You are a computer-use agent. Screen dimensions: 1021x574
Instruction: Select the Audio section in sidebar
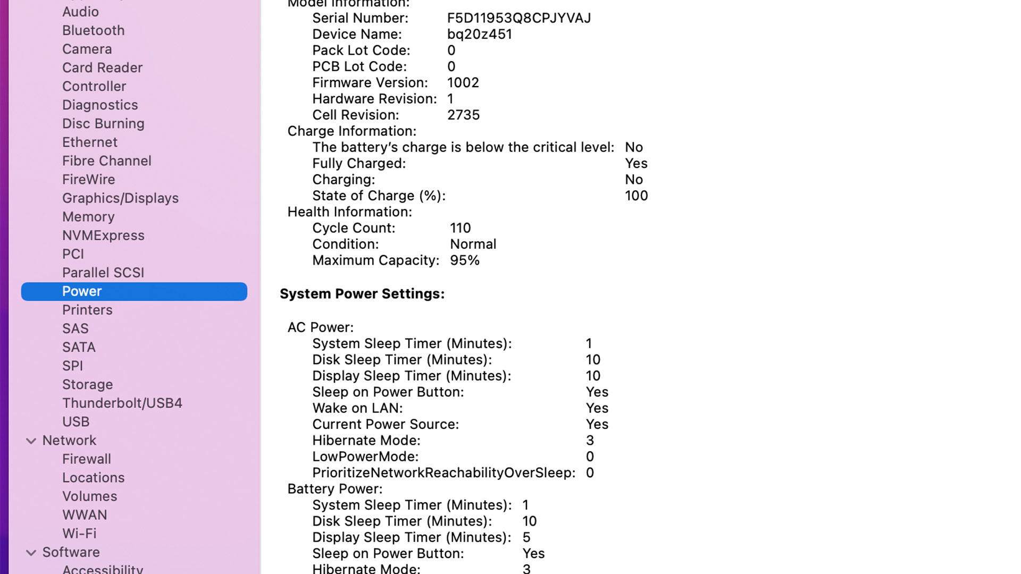pyautogui.click(x=81, y=11)
